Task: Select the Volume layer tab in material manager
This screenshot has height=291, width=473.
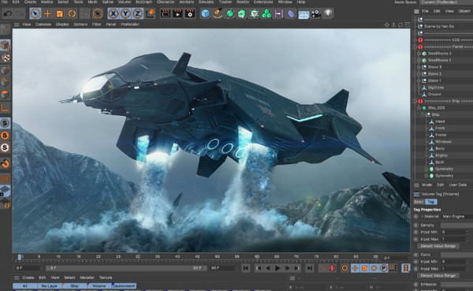Action: point(99,285)
